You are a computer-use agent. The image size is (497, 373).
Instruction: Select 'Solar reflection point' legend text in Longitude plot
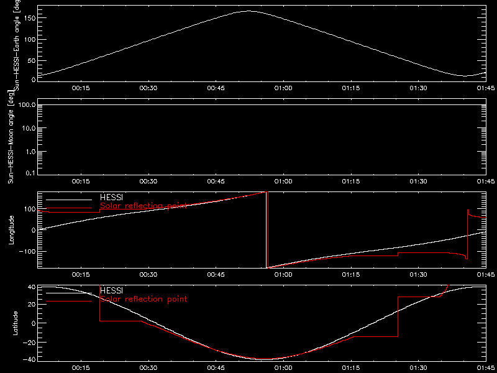(144, 206)
